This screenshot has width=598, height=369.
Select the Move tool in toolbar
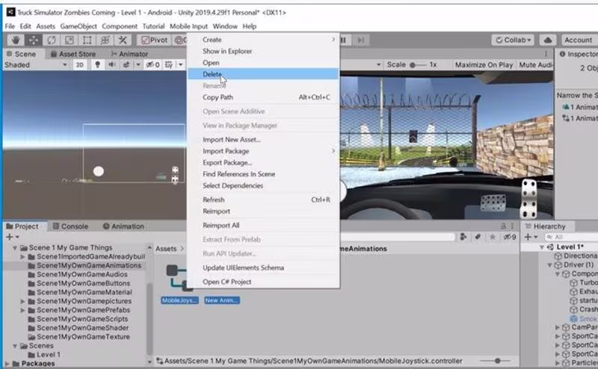coord(34,40)
